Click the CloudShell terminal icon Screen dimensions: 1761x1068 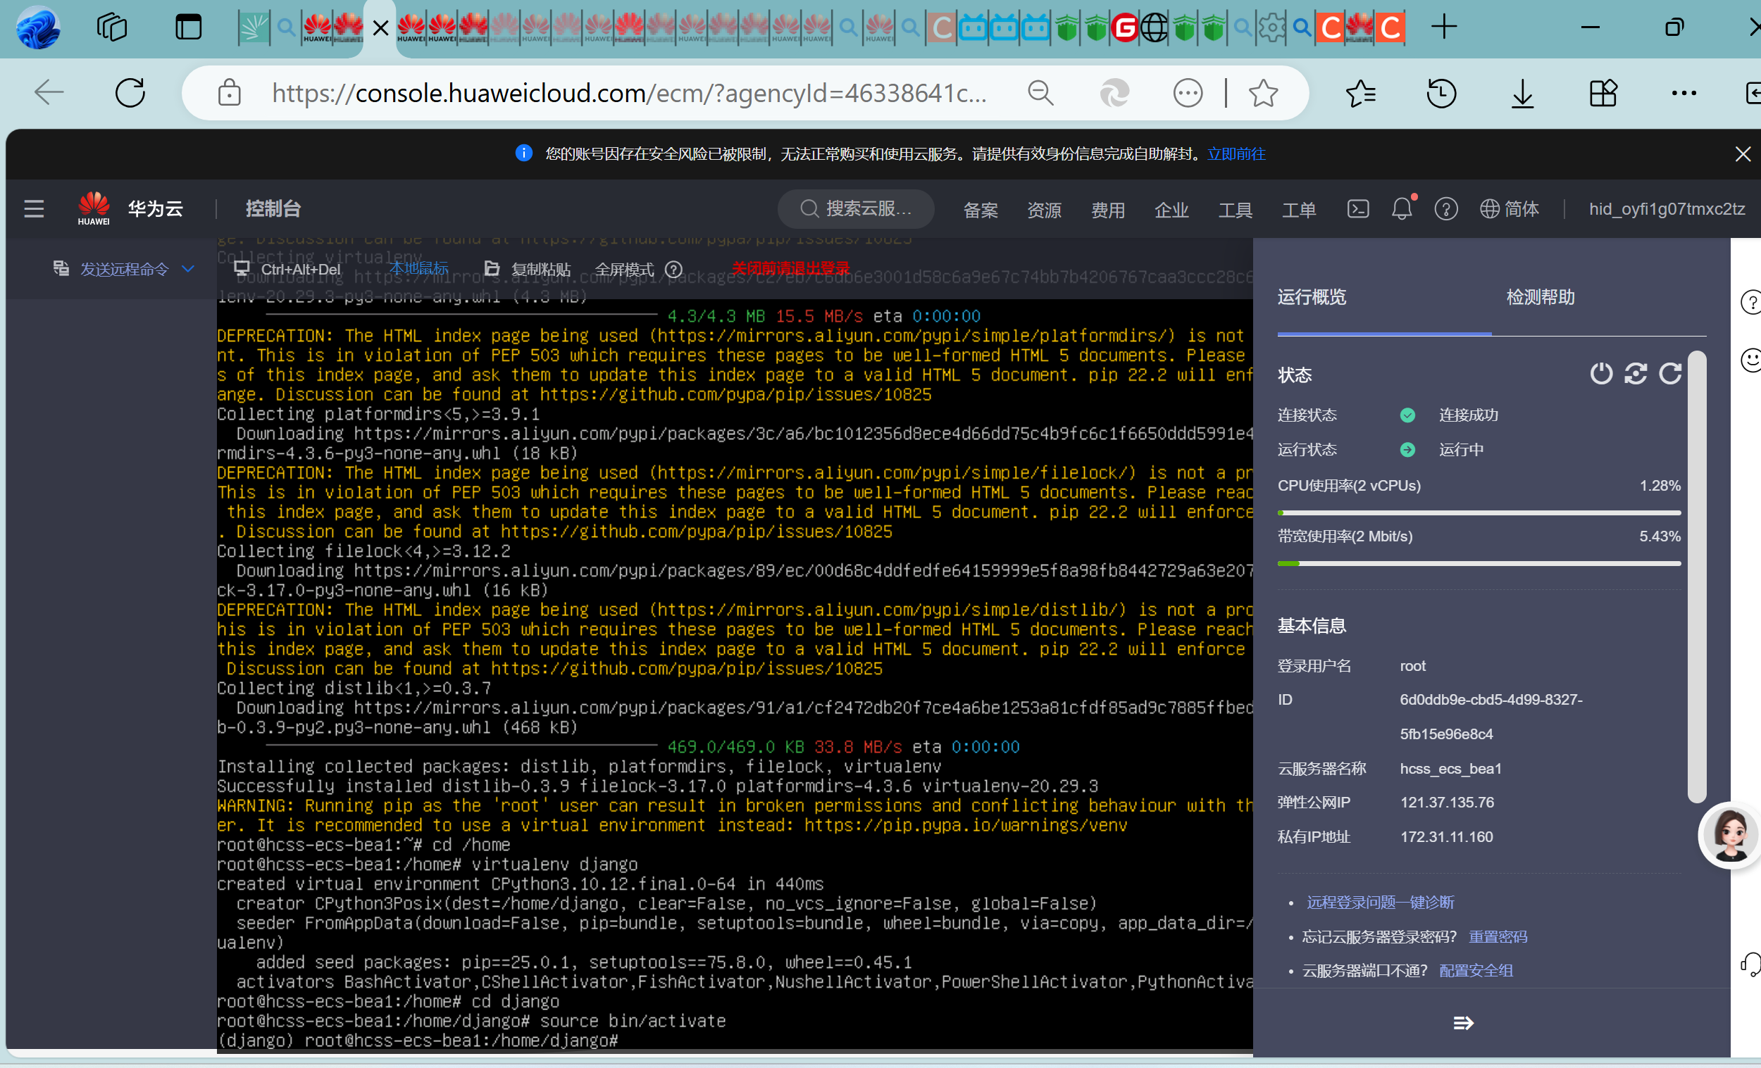point(1357,208)
